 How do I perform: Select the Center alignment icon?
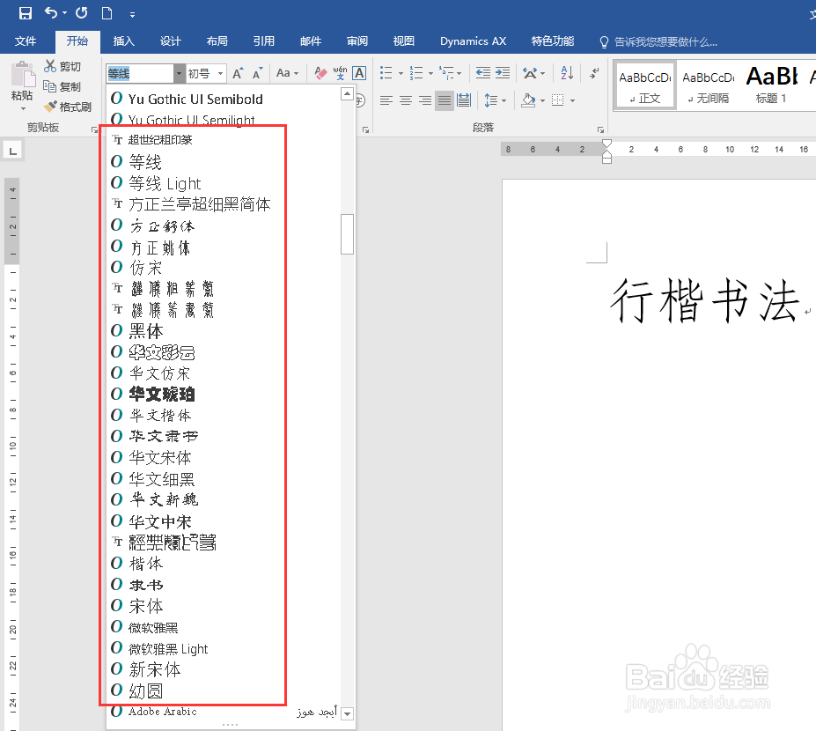[406, 100]
